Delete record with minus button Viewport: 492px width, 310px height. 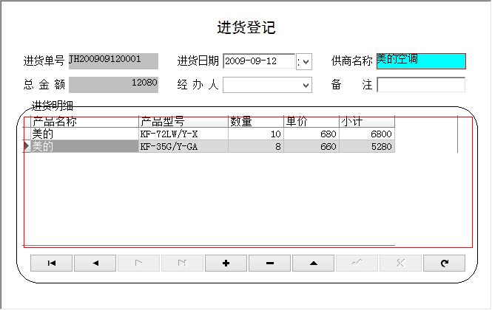269,263
